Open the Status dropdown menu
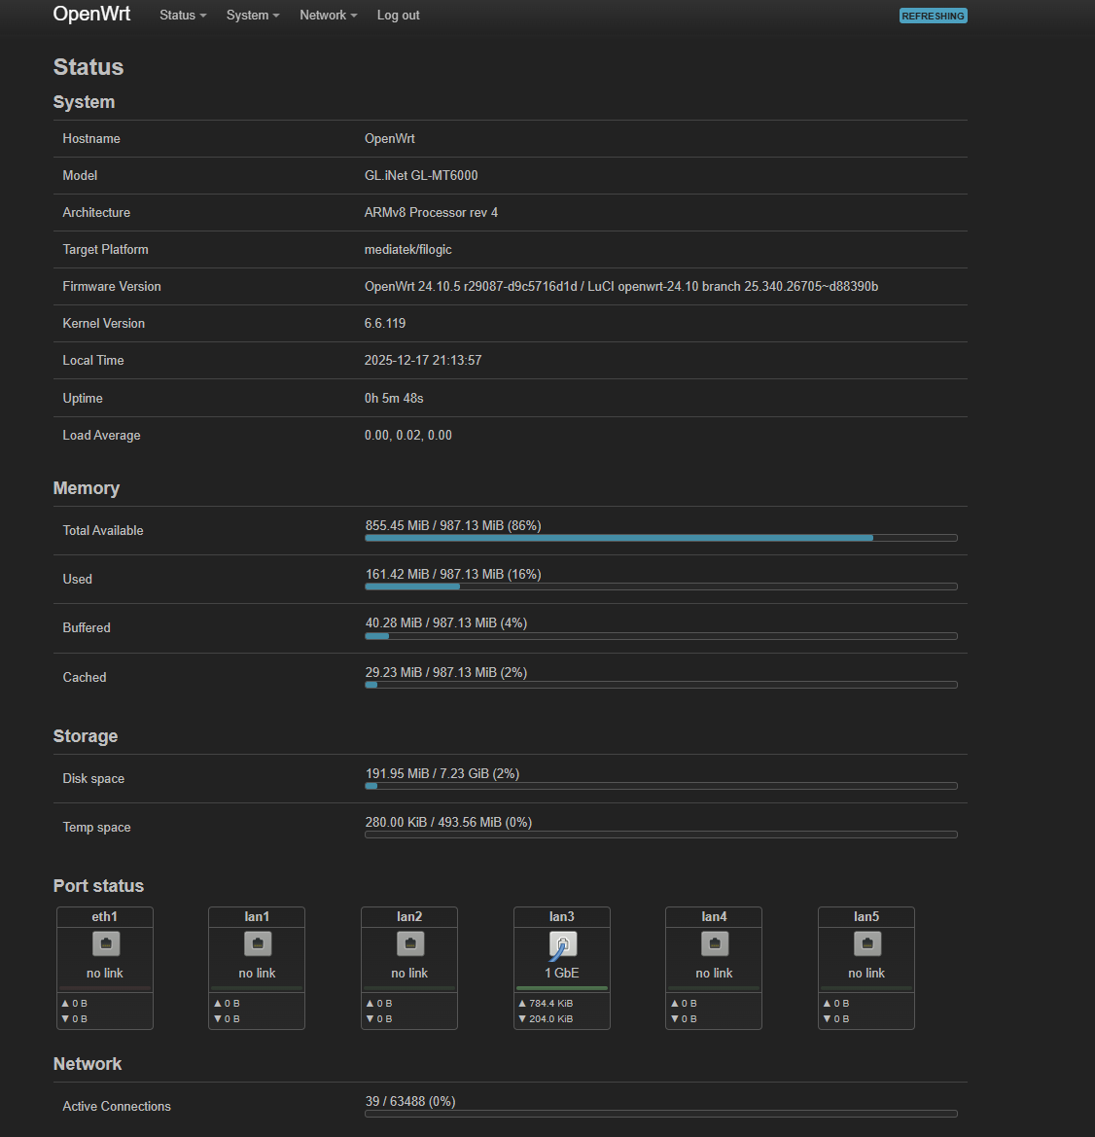This screenshot has width=1095, height=1137. point(183,16)
